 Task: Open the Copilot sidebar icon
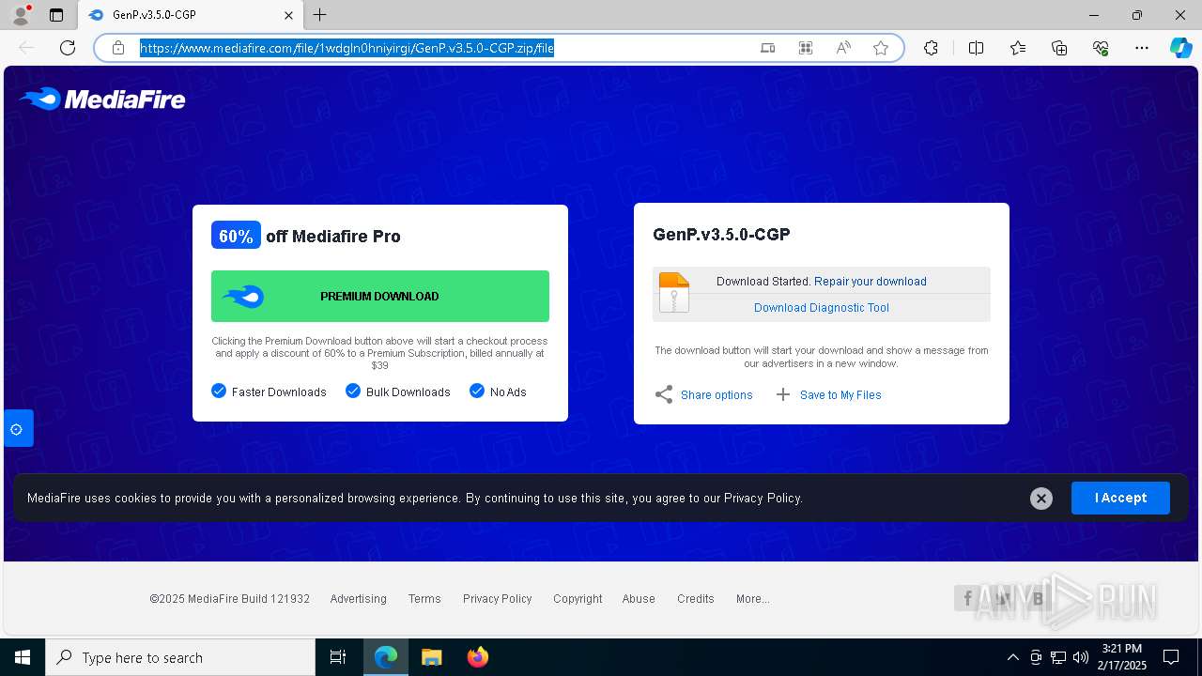point(1180,48)
